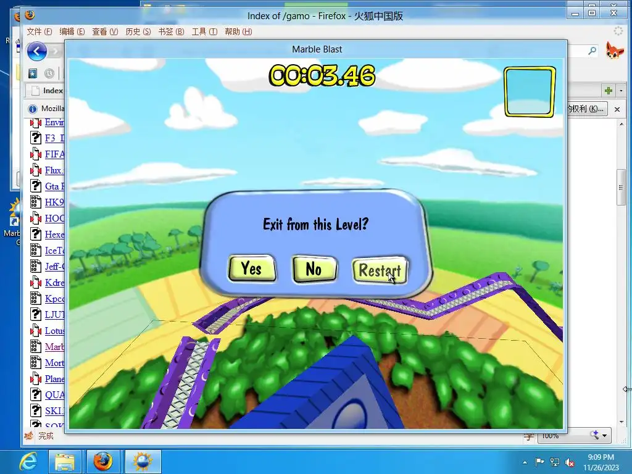Open File Explorer from the taskbar
Viewport: 632px width, 474px height.
tap(65, 462)
